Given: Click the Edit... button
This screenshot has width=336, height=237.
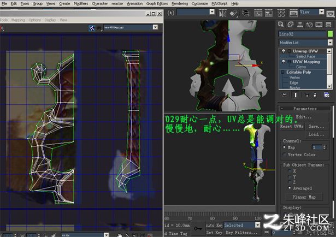Looking at the screenshot, I should click(x=304, y=117).
